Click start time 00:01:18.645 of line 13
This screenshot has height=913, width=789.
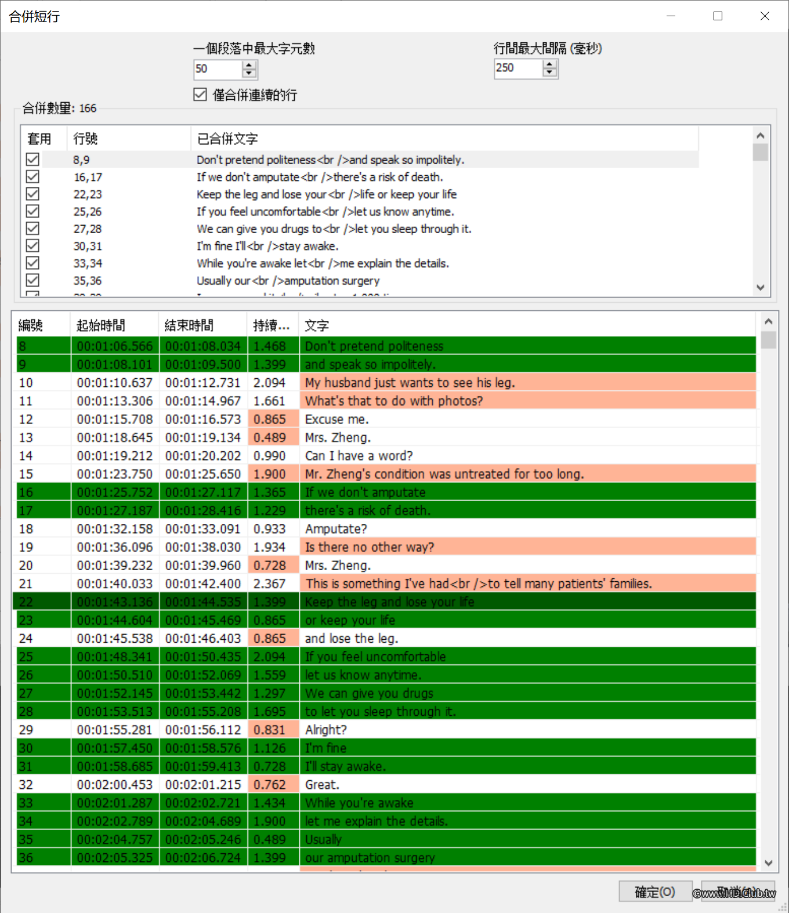point(115,437)
